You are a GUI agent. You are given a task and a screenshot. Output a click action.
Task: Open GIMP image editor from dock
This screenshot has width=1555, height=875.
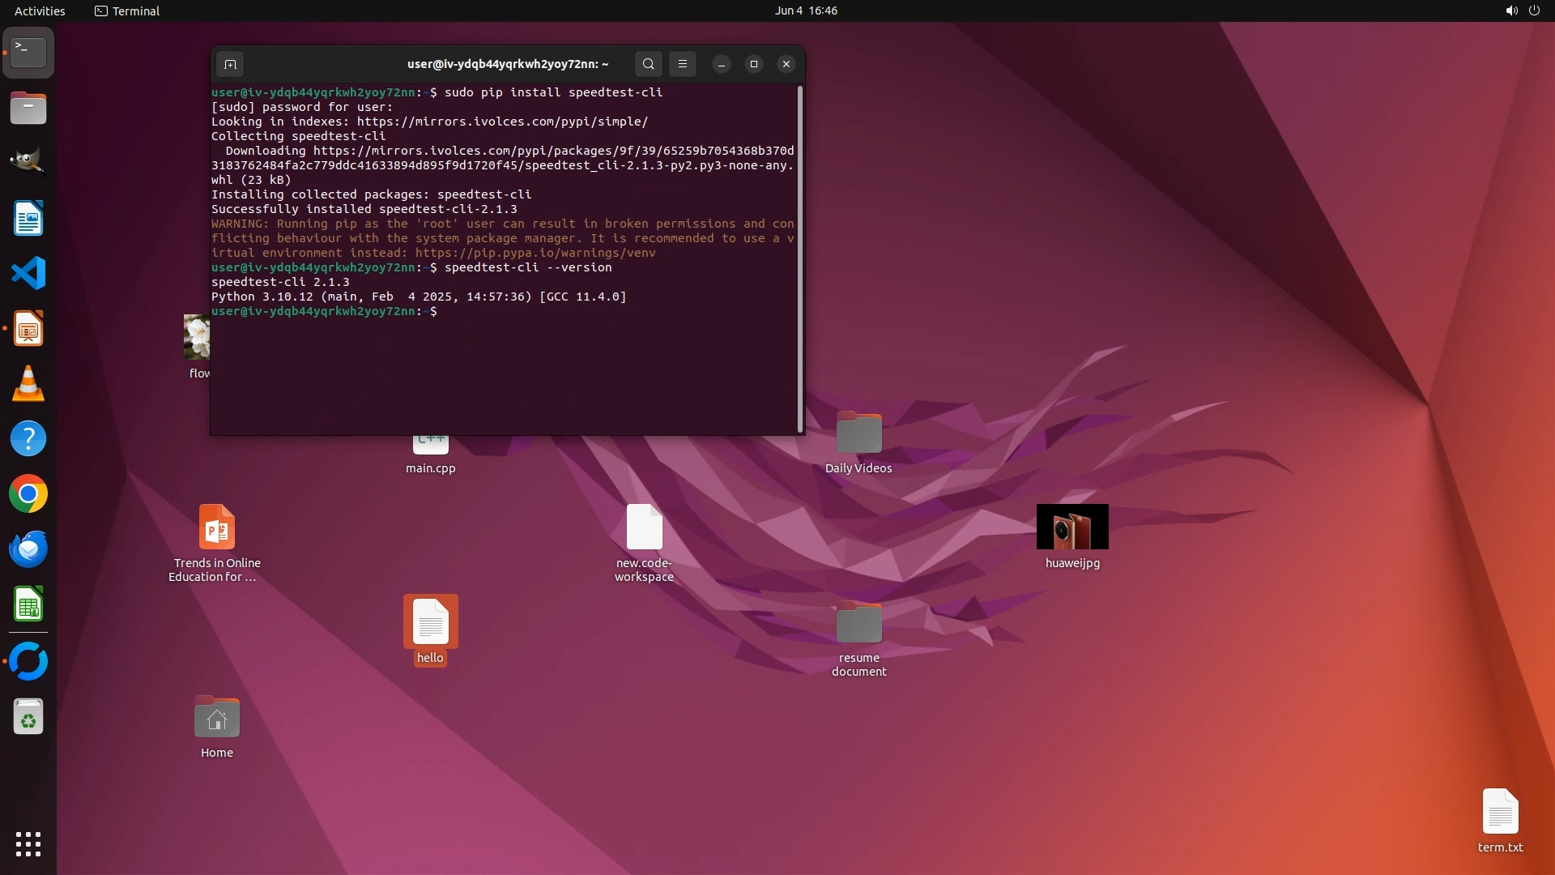click(28, 162)
